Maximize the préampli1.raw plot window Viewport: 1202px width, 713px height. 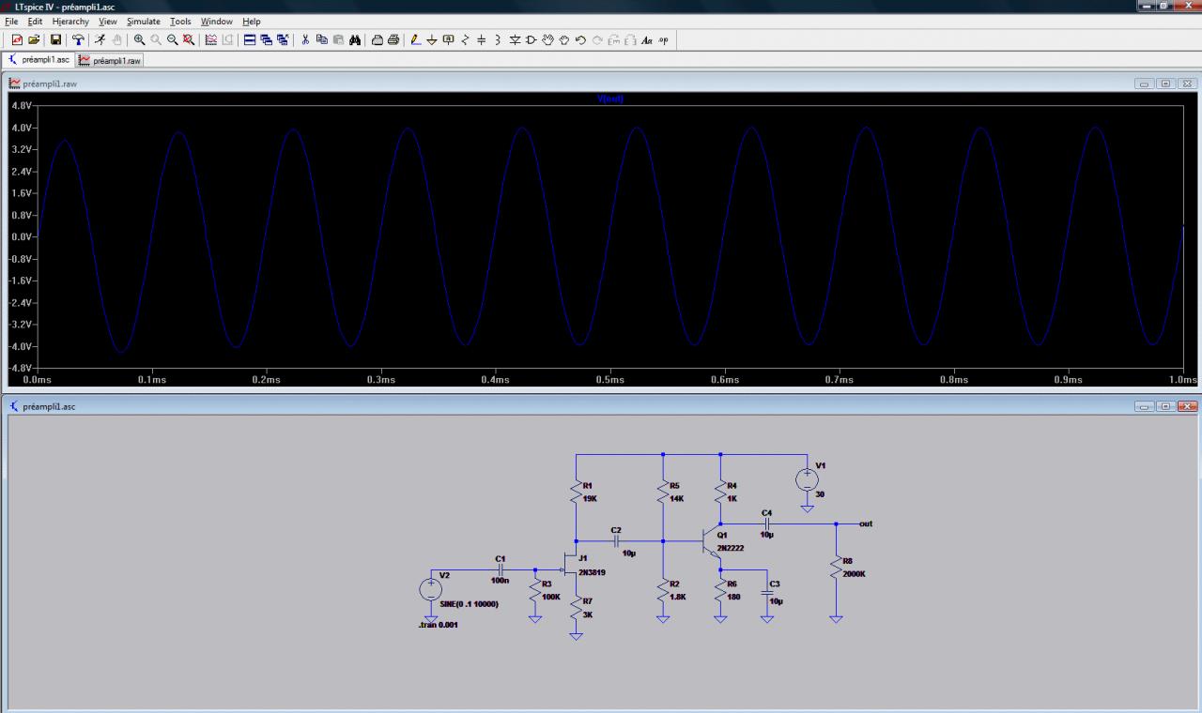click(1165, 83)
